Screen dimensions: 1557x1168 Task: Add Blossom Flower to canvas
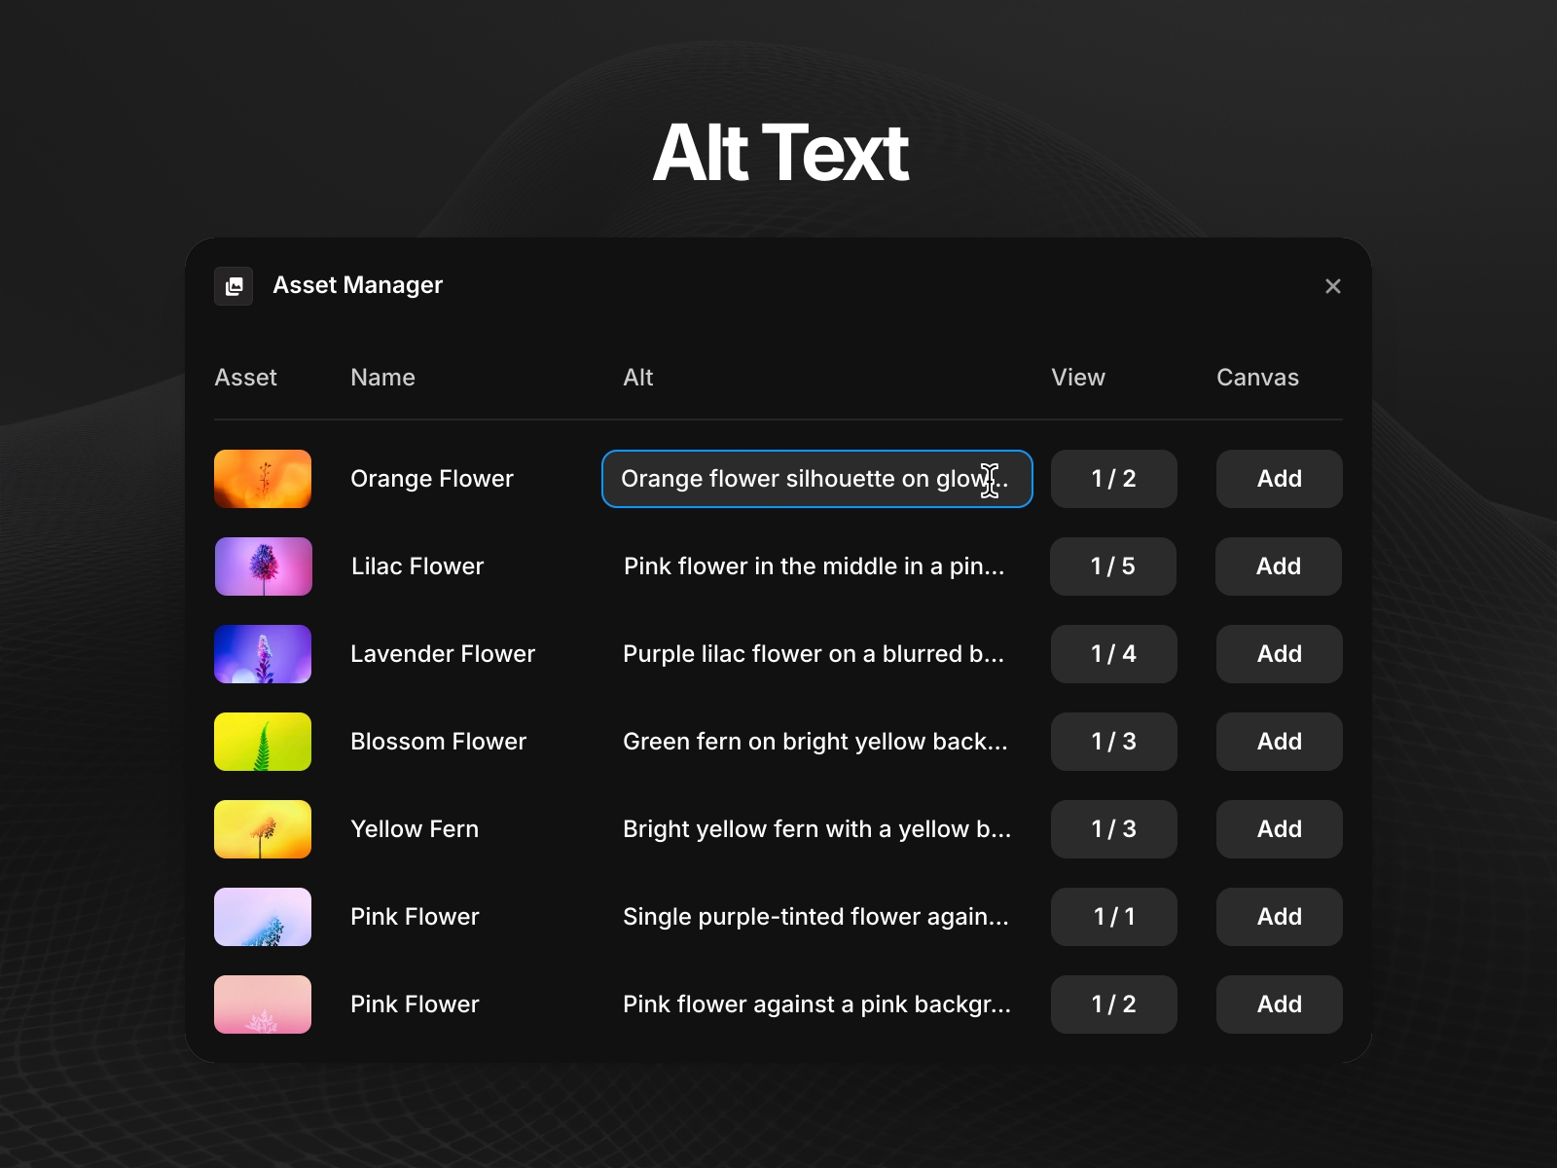tap(1279, 742)
